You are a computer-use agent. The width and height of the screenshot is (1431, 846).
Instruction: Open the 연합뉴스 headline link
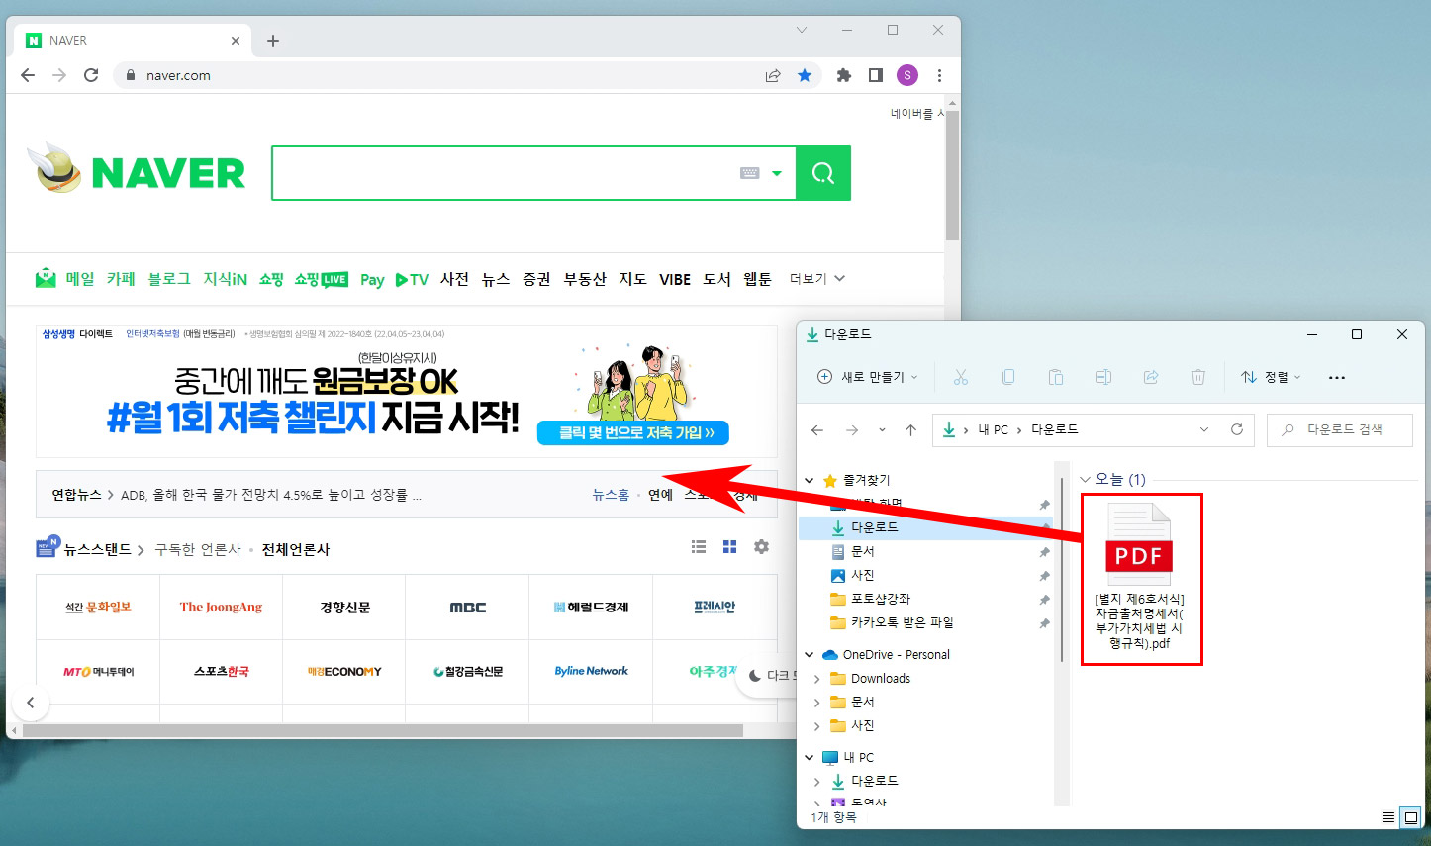click(75, 494)
